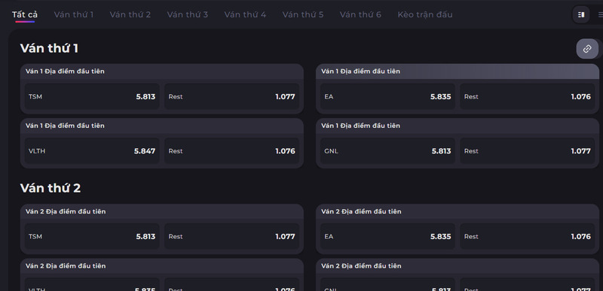Open the Ván thứ 2 tab
The image size is (603, 291).
(130, 14)
